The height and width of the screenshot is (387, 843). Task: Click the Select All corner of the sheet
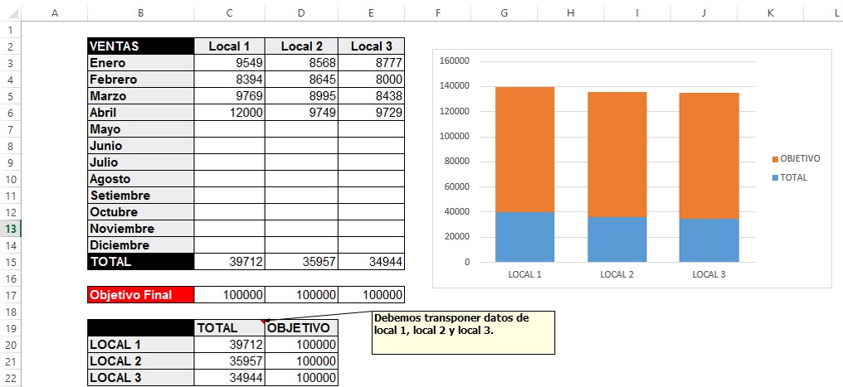[x=9, y=12]
